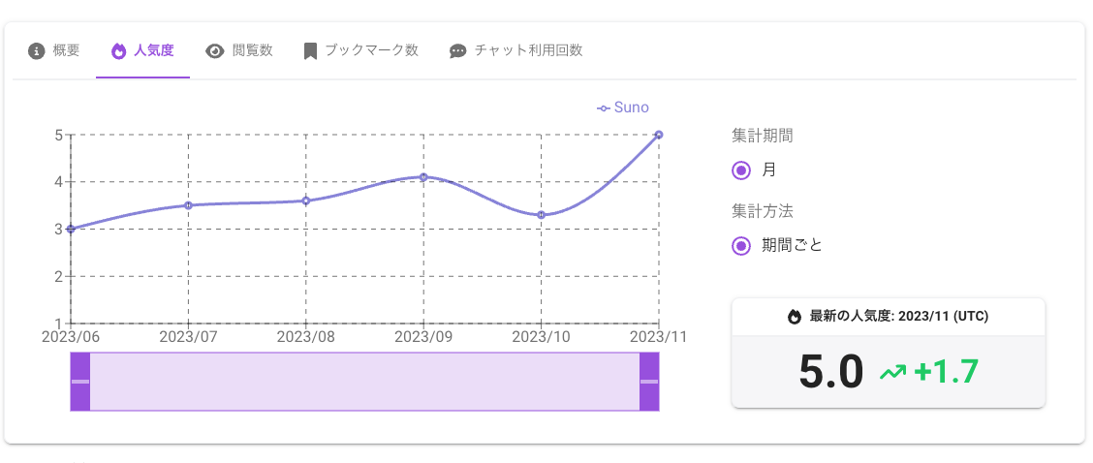
Task: Click the green trending-up arrow icon
Action: coord(891,370)
